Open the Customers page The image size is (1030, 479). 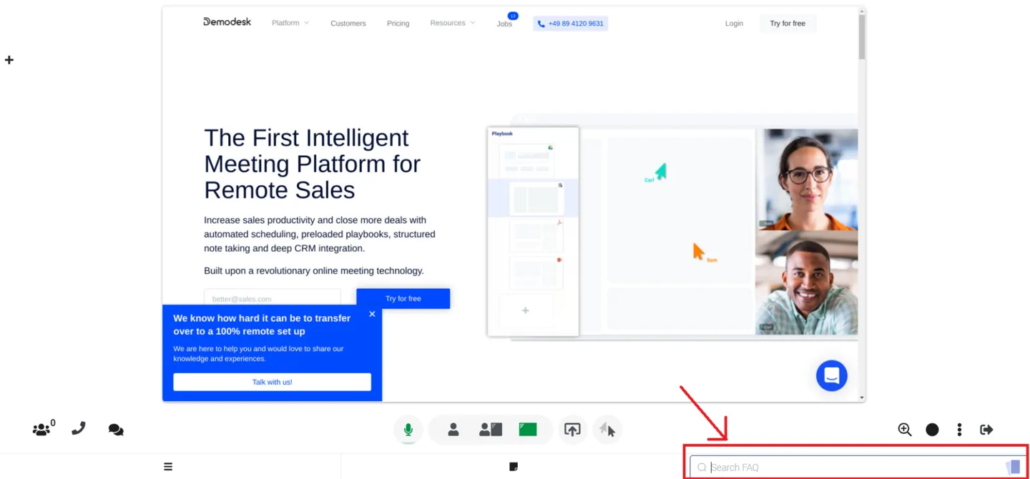[x=348, y=24]
